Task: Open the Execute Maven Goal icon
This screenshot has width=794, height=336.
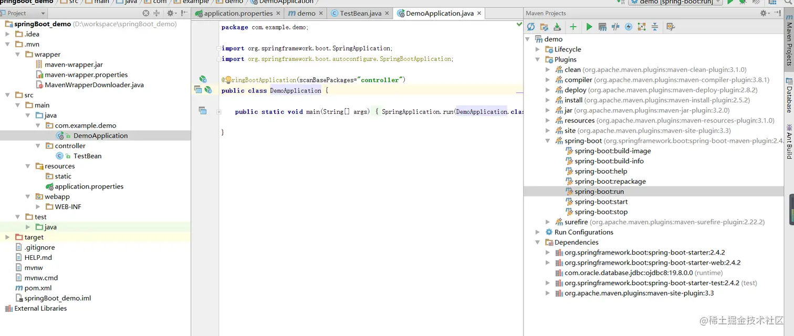Action: point(602,27)
